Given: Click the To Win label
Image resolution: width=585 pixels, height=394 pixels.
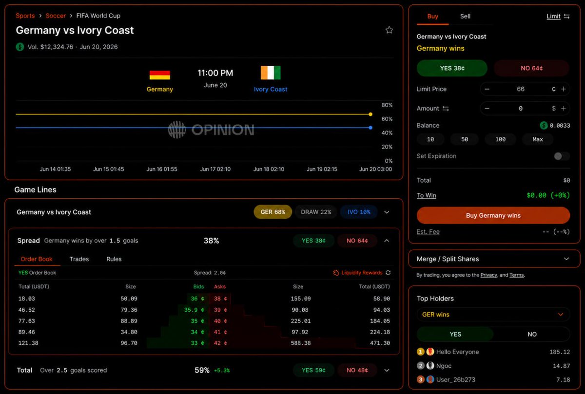Looking at the screenshot, I should pyautogui.click(x=427, y=195).
